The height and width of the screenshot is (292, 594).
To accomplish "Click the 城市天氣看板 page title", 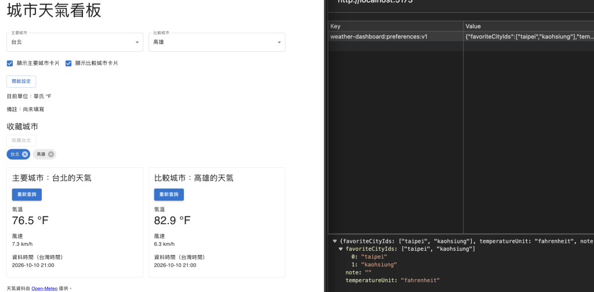I will point(54,10).
